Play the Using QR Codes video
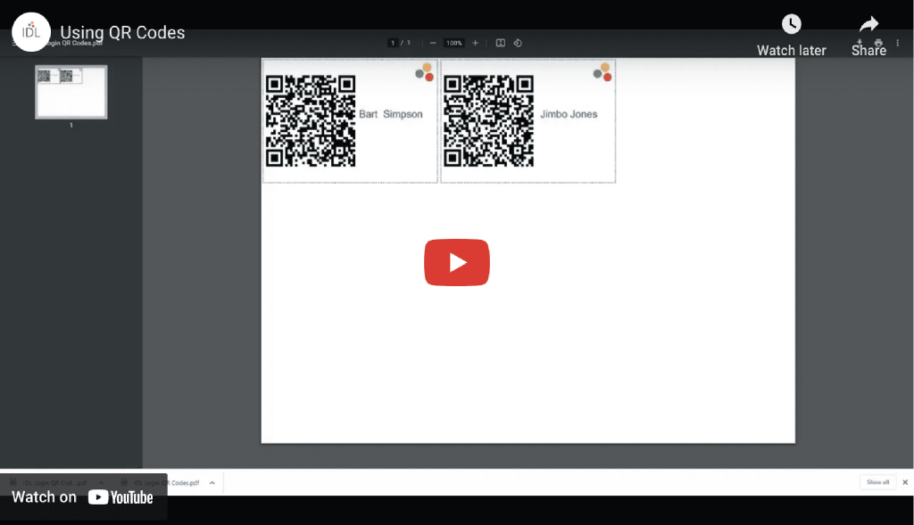 tap(457, 262)
